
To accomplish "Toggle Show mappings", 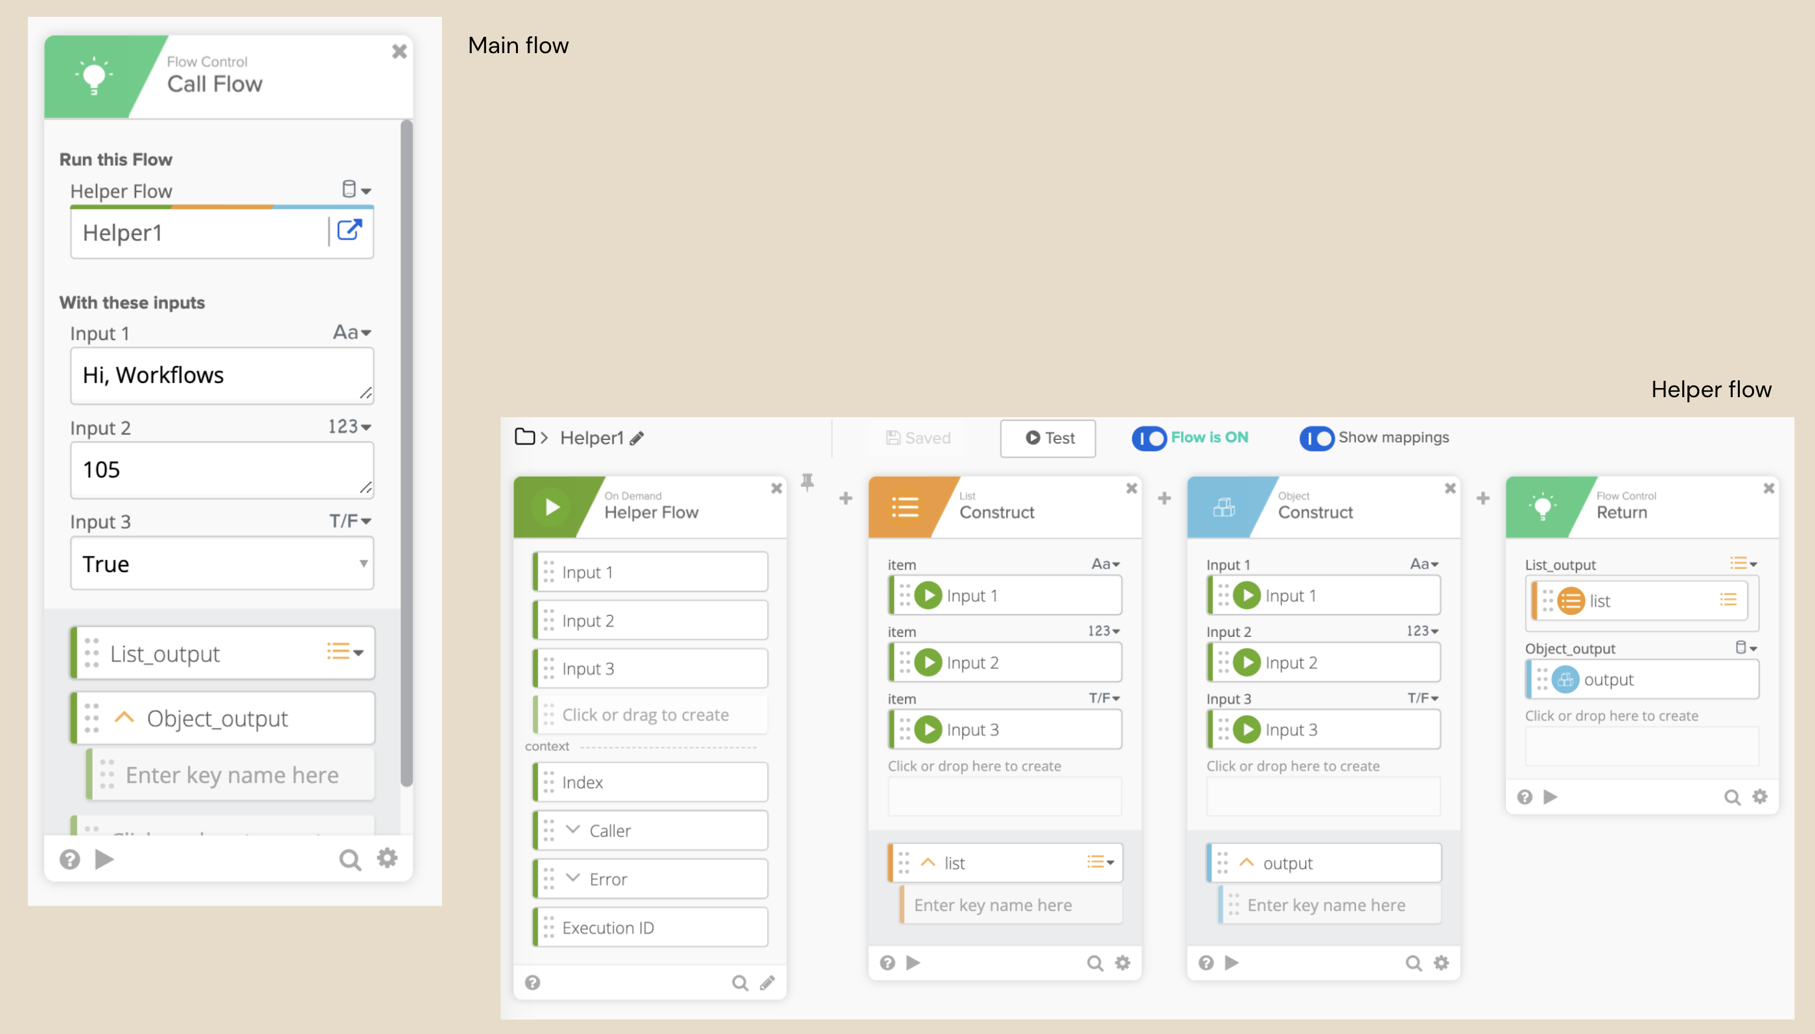I will (1317, 438).
